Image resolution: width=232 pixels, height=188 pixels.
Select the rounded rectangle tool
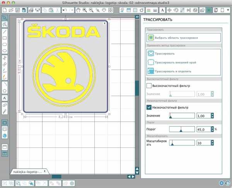[5, 44]
